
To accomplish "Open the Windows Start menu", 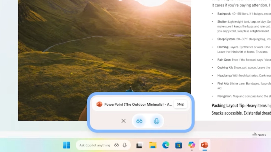I will coord(66,145).
